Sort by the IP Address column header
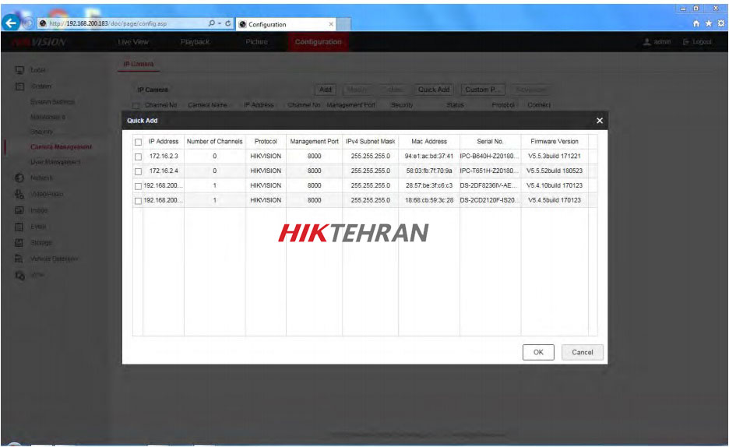729x447 pixels. tap(164, 141)
